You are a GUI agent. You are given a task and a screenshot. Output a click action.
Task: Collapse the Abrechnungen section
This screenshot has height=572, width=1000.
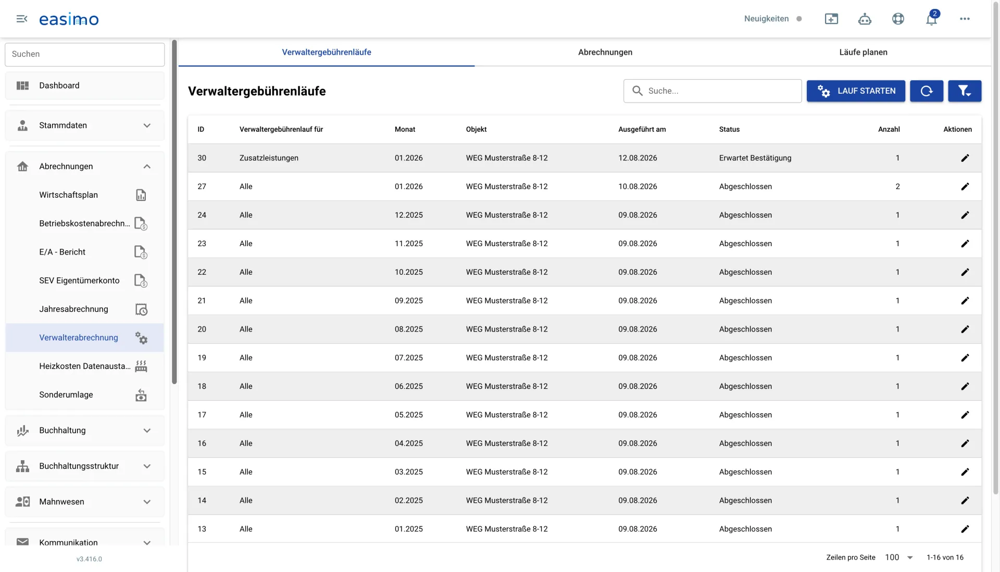coord(85,167)
